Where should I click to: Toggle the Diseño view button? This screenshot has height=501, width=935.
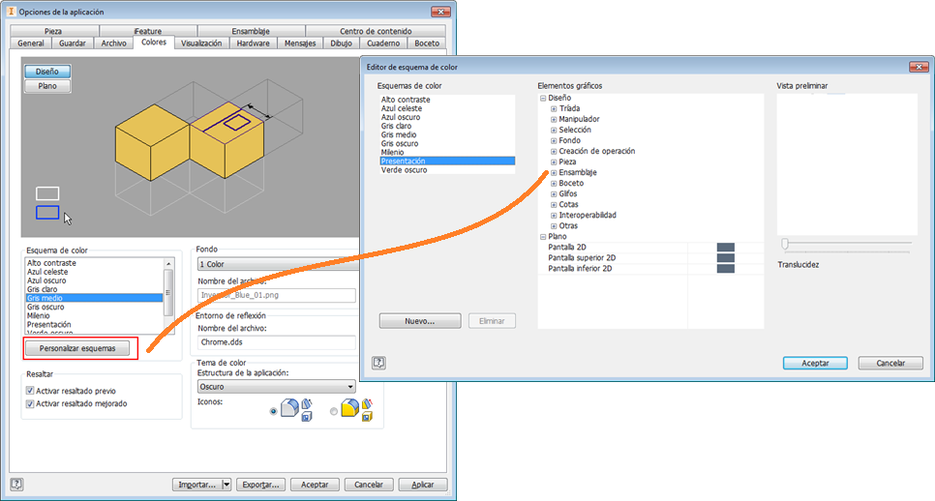pyautogui.click(x=47, y=72)
